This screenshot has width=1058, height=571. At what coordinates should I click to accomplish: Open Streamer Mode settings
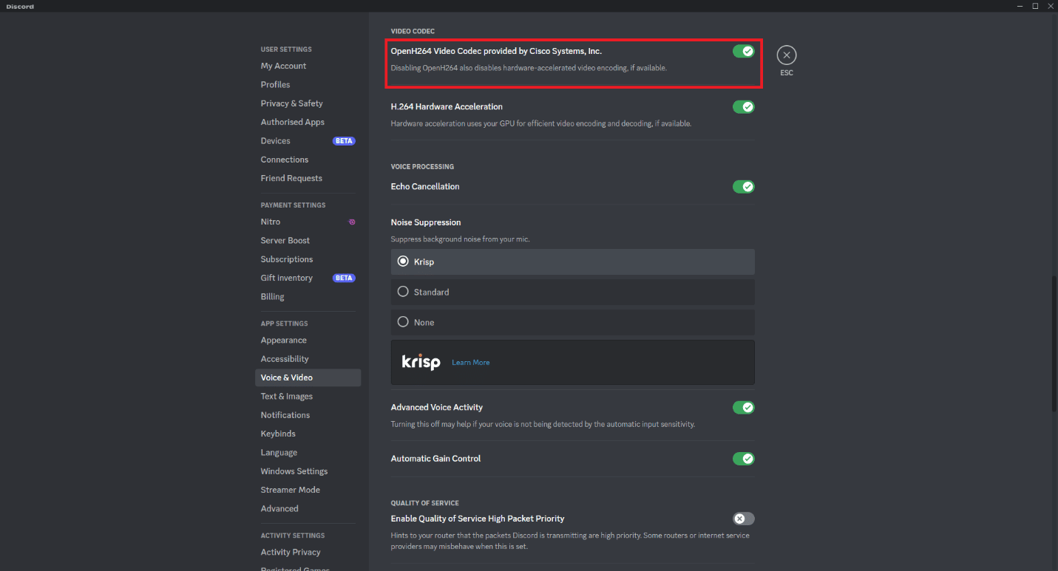tap(291, 489)
